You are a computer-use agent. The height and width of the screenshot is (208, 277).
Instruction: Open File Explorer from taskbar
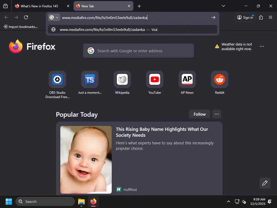point(81,201)
